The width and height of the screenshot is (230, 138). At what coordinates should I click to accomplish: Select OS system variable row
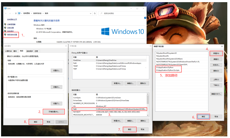pyautogui.click(x=109, y=106)
